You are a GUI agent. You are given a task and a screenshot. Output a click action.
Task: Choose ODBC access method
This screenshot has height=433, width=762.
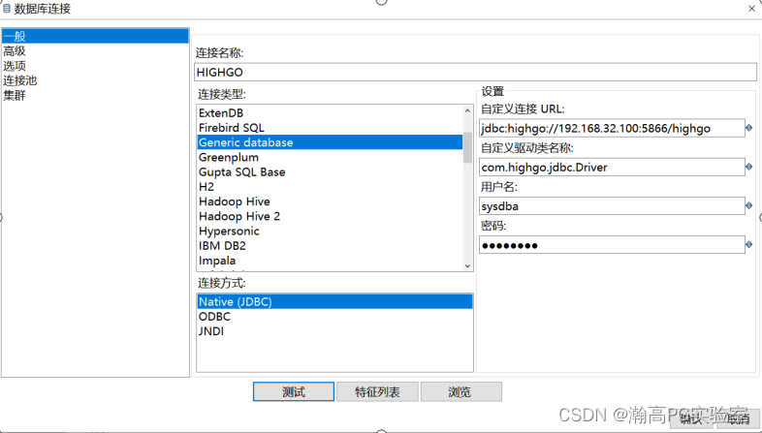[334, 317]
